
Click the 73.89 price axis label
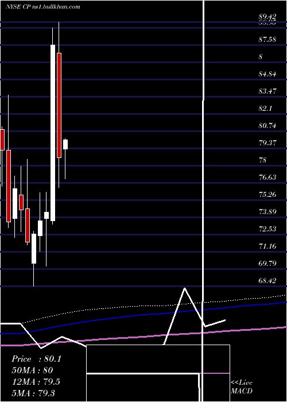pyautogui.click(x=267, y=212)
